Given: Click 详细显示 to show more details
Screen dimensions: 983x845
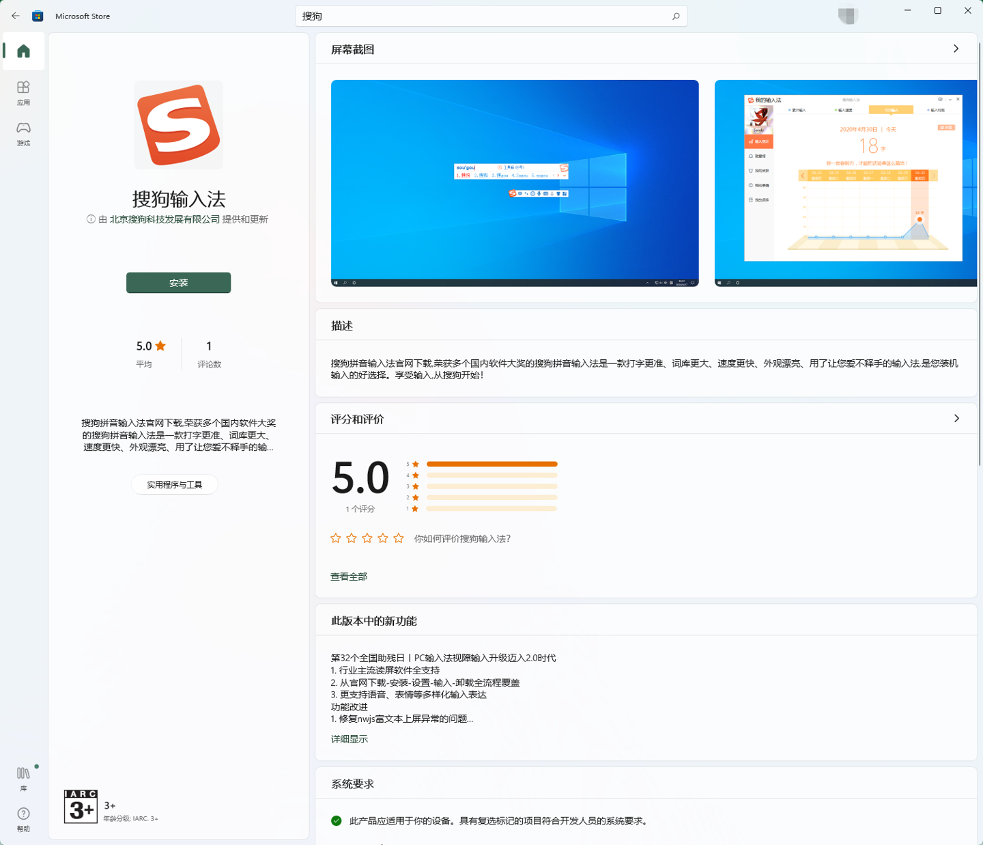Looking at the screenshot, I should (x=350, y=739).
